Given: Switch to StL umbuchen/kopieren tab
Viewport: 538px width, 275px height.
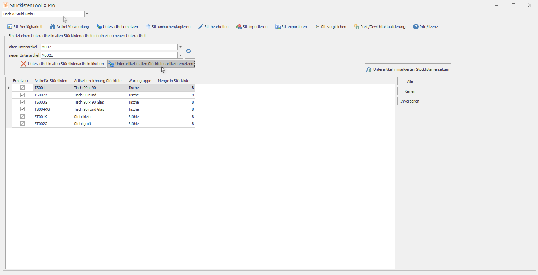Looking at the screenshot, I should click(168, 27).
